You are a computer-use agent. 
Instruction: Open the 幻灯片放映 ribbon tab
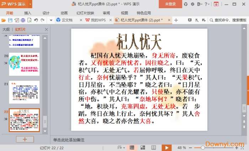point(85,13)
